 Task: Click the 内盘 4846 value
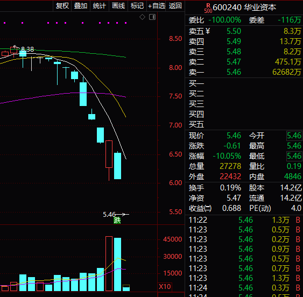point(293,176)
